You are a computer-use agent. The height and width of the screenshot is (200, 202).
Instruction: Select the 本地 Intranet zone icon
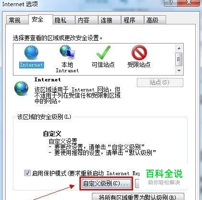[x=67, y=52]
